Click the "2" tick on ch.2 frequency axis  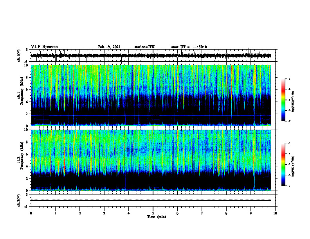pos(27,178)
